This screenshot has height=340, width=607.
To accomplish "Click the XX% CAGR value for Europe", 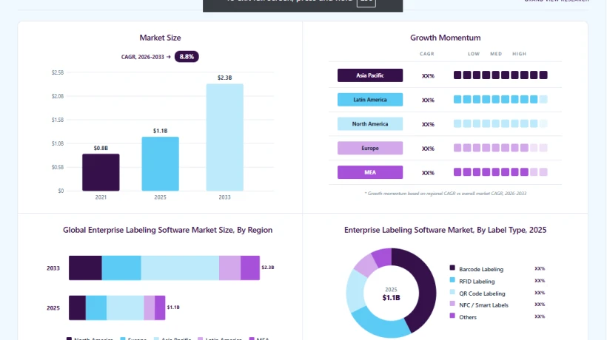I will coord(428,149).
